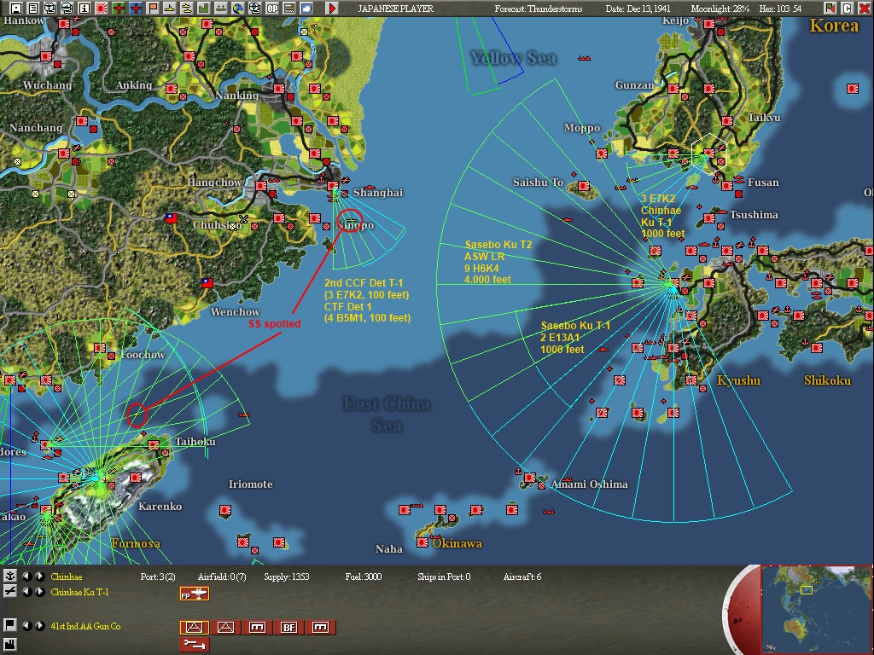This screenshot has width=874, height=655.
Task: Click the 'Hex: 103 54' coordinate text
Action: (780, 9)
